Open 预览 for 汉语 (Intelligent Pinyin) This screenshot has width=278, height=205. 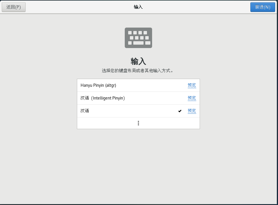[x=192, y=98]
